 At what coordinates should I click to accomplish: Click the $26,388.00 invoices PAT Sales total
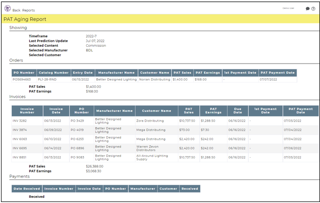94,166
